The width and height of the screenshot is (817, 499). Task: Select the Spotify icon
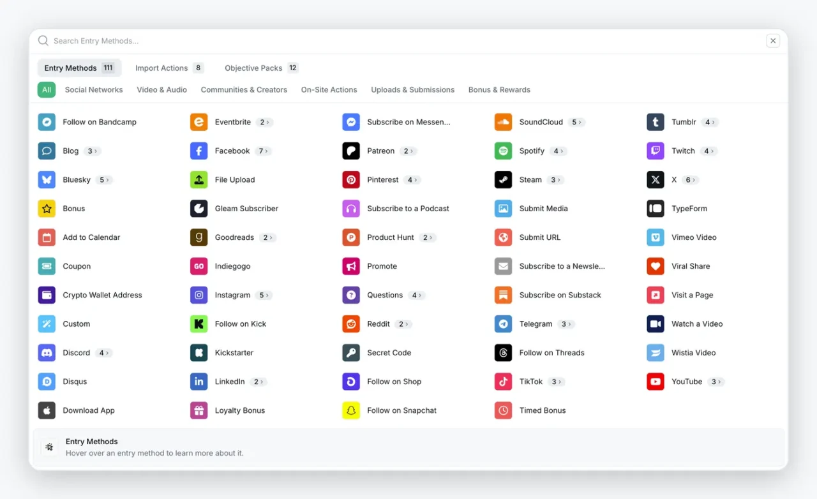pos(504,151)
